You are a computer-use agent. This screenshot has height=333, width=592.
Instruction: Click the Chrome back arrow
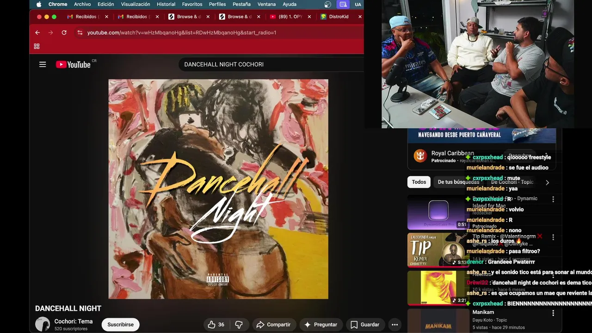click(37, 32)
